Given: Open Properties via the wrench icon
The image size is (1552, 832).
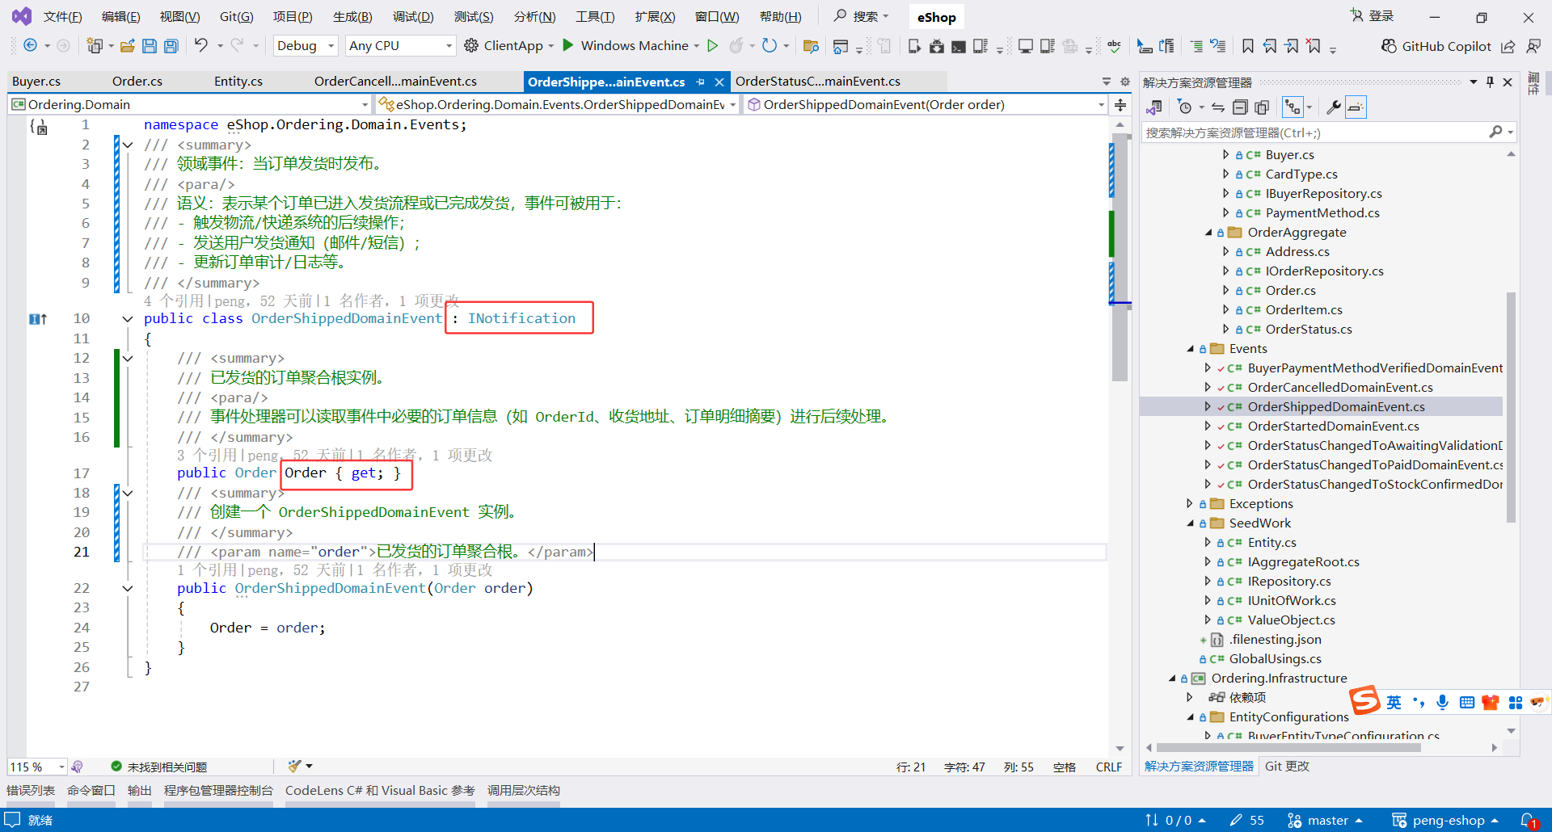Looking at the screenshot, I should (1334, 107).
